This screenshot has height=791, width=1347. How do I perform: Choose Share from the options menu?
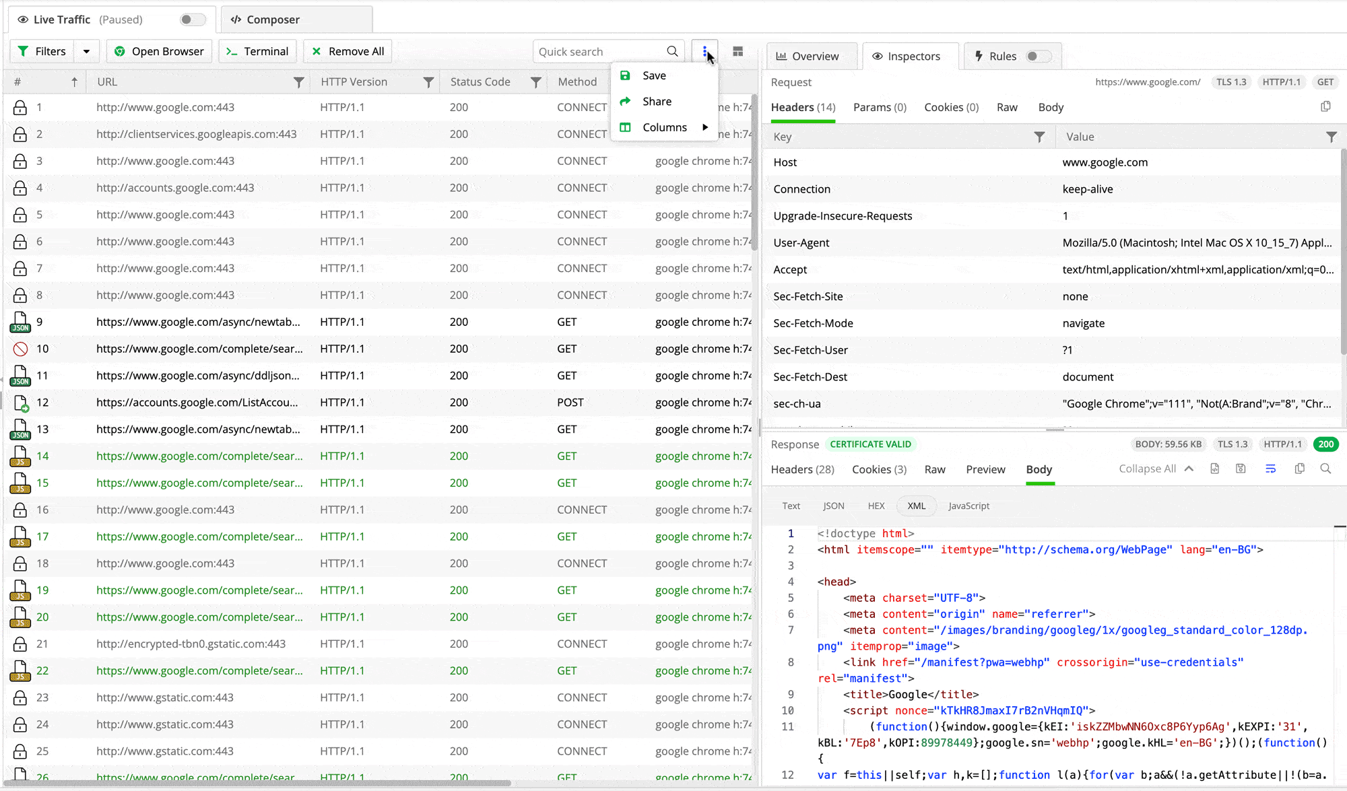point(663,102)
